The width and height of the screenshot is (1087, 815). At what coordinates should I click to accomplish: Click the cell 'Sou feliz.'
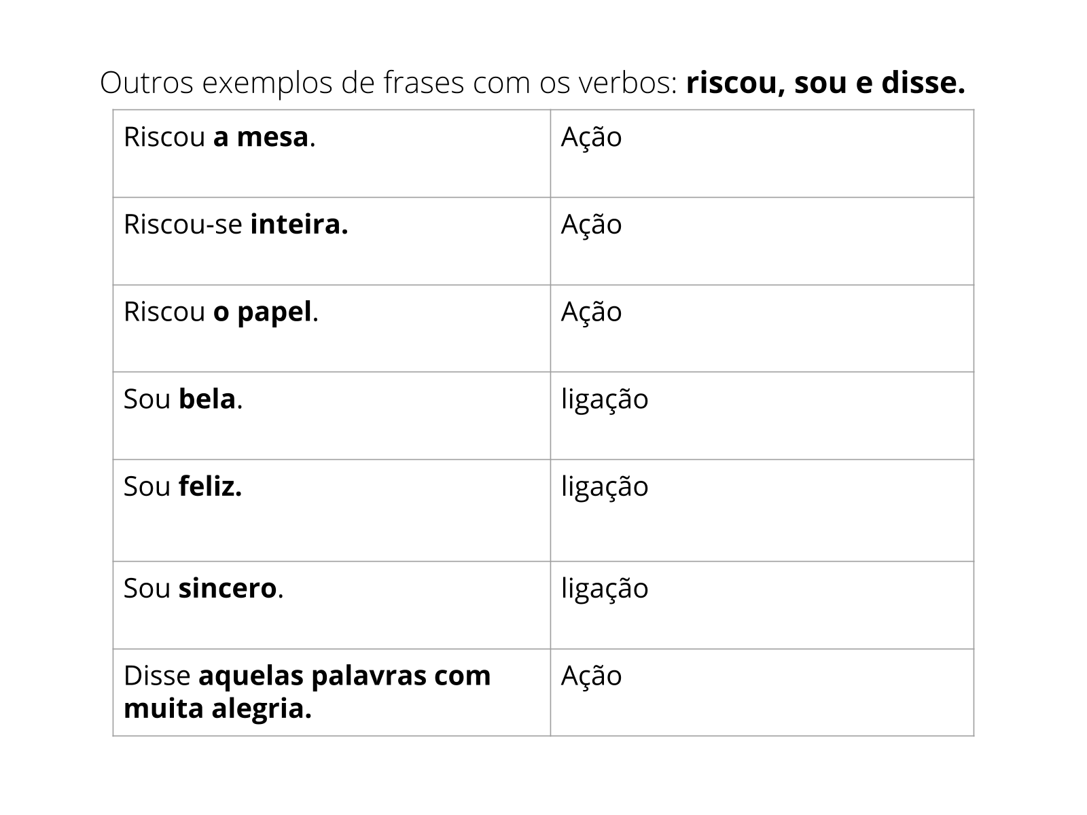(x=332, y=510)
